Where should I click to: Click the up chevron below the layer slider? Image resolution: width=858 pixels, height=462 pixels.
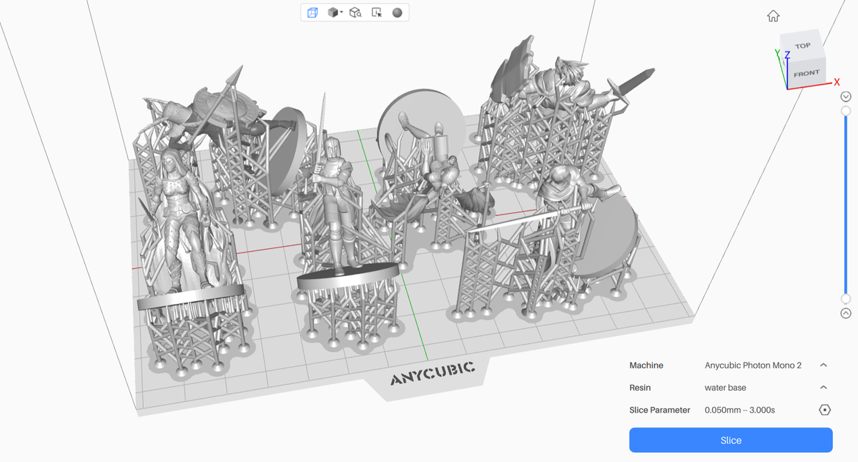(846, 313)
